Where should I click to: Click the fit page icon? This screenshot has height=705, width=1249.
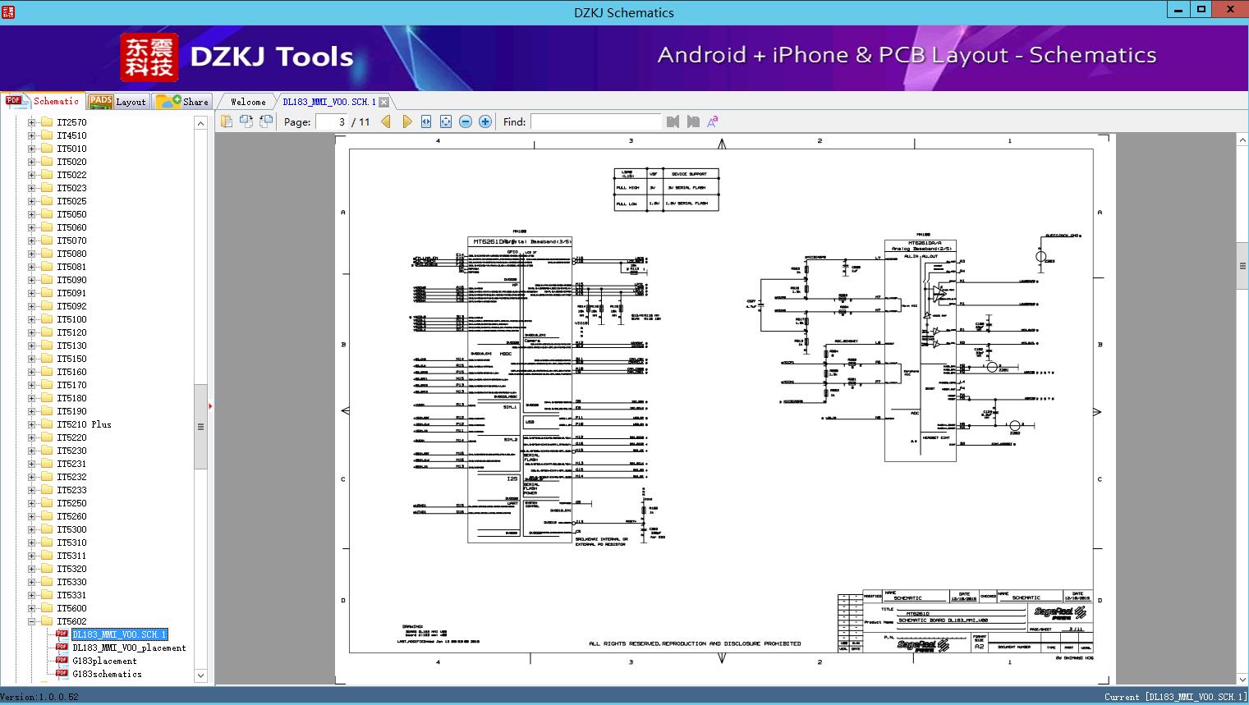pos(446,121)
